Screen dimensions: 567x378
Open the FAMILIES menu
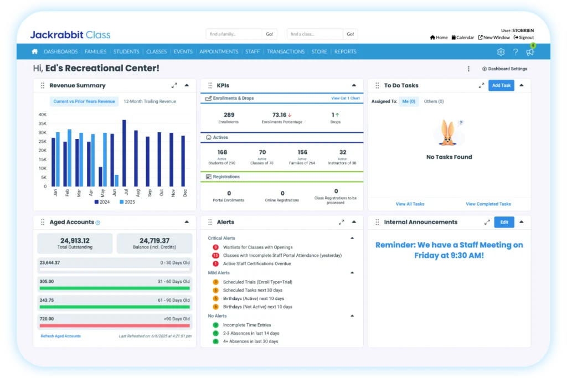pyautogui.click(x=95, y=51)
